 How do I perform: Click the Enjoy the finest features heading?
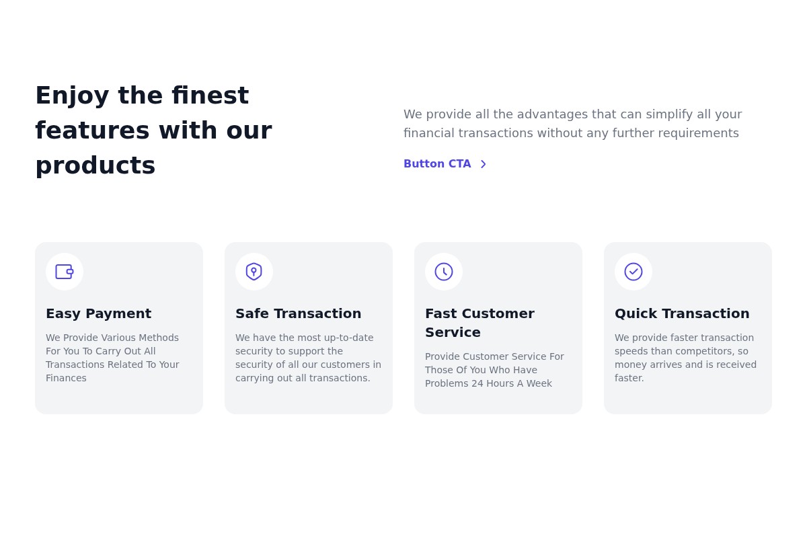[153, 130]
